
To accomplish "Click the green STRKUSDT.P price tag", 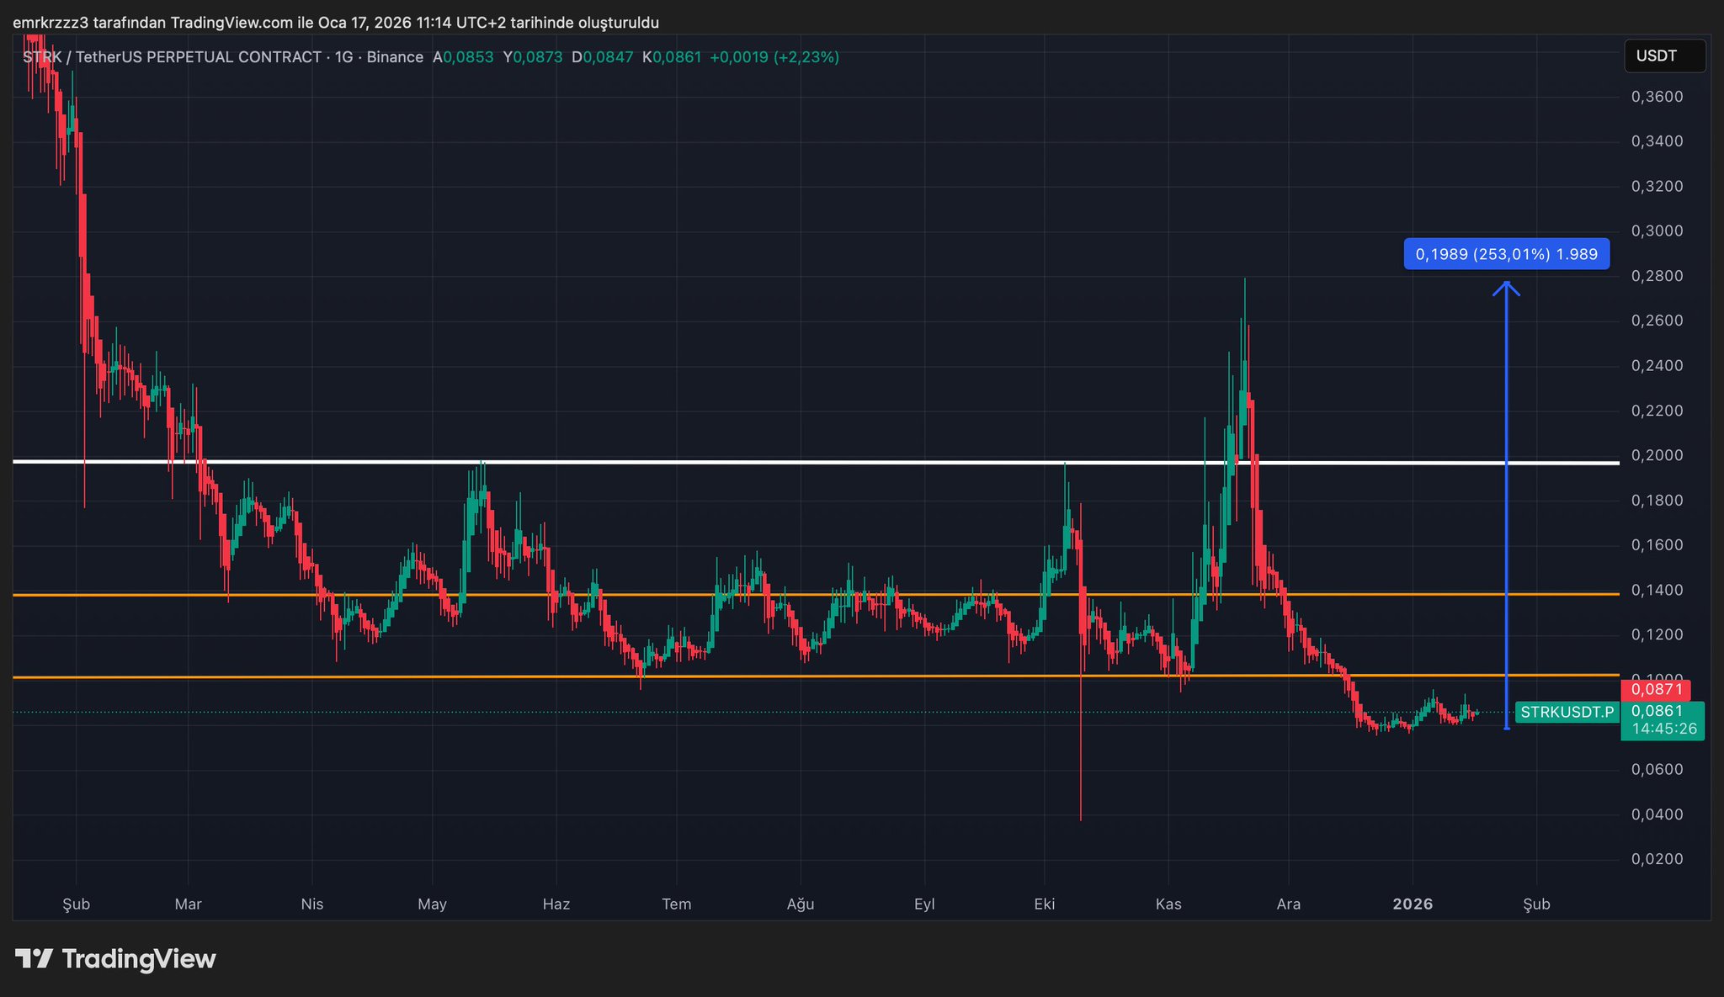I will point(1567,713).
